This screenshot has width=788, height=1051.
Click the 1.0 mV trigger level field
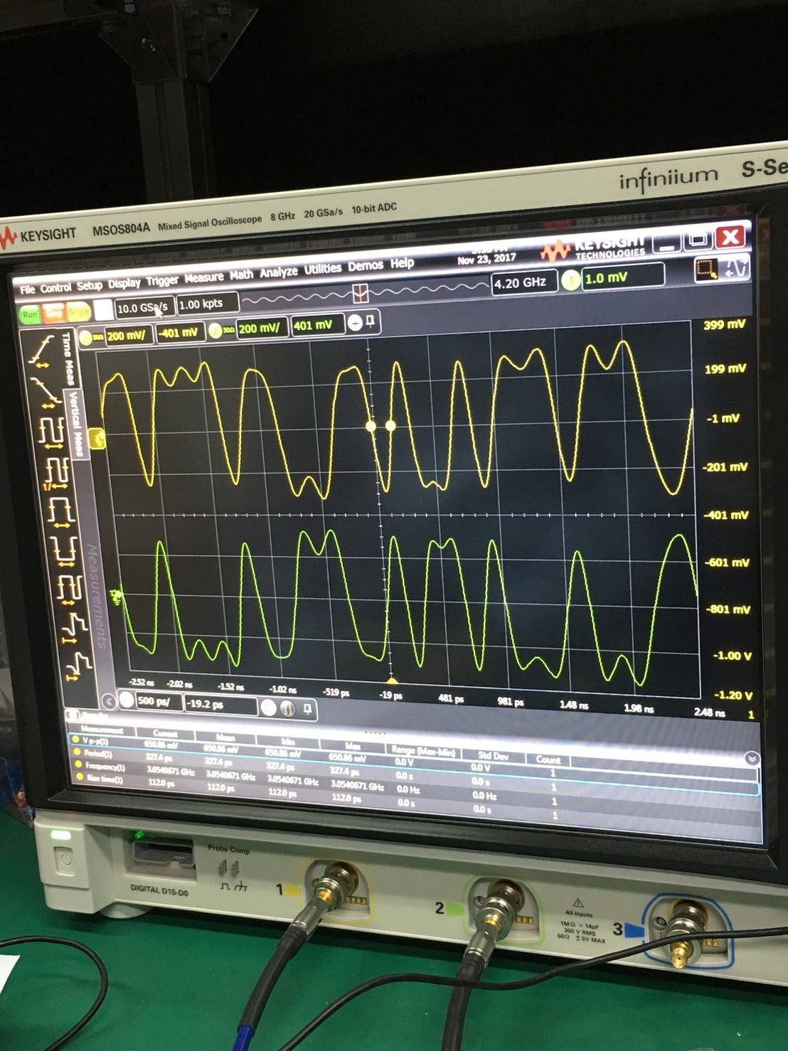point(623,277)
